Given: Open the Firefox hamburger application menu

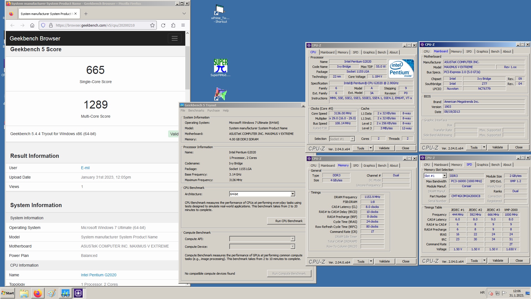Looking at the screenshot, I should coord(183,25).
